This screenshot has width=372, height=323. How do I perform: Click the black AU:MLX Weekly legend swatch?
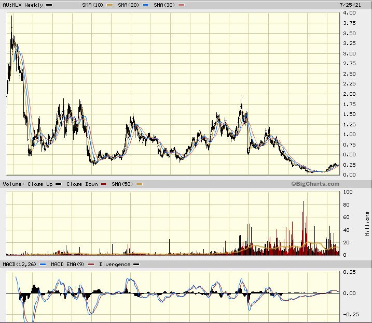49,5
